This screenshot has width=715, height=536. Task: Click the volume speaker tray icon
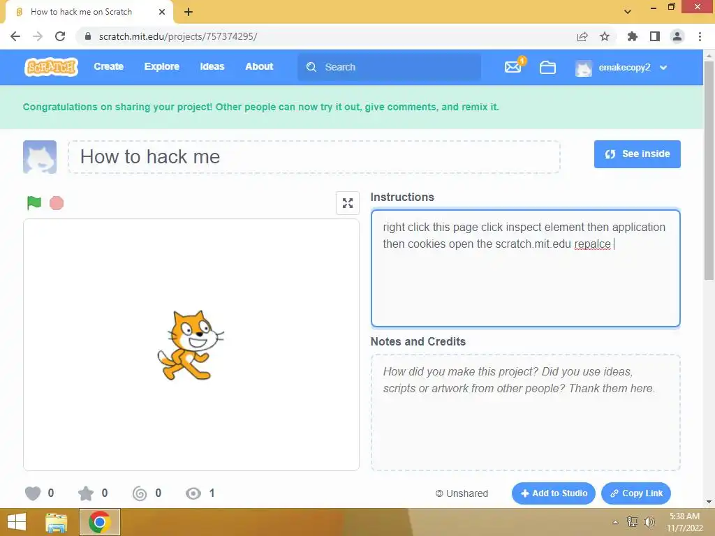point(649,522)
